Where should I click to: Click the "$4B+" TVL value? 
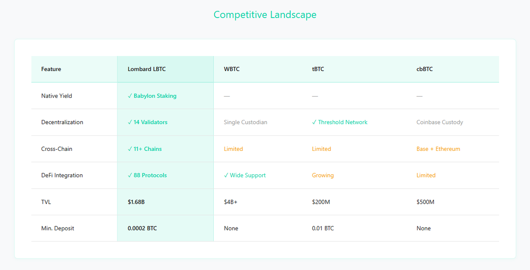[231, 202]
